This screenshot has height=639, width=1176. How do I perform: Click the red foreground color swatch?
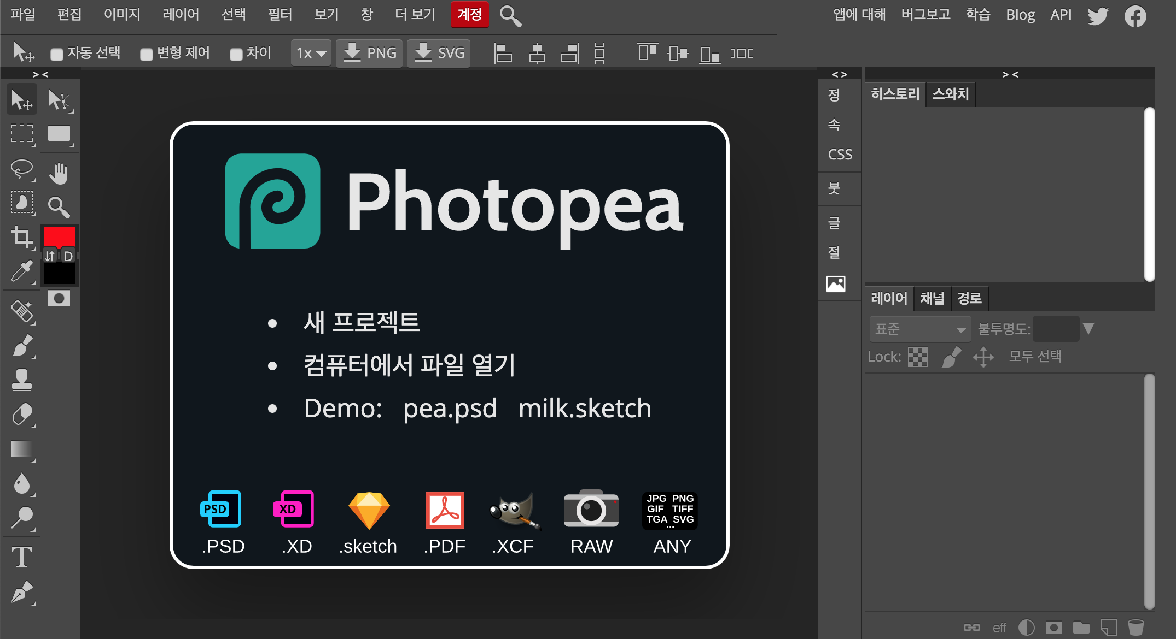59,236
